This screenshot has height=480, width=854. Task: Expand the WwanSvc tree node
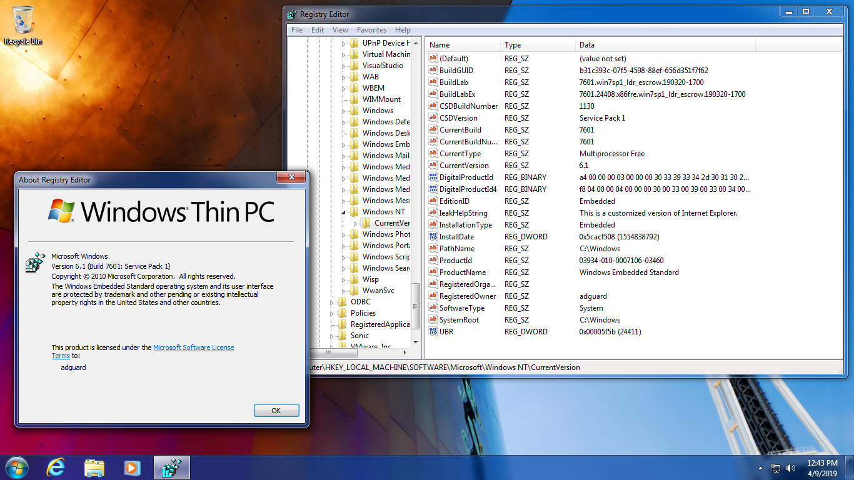click(x=343, y=291)
